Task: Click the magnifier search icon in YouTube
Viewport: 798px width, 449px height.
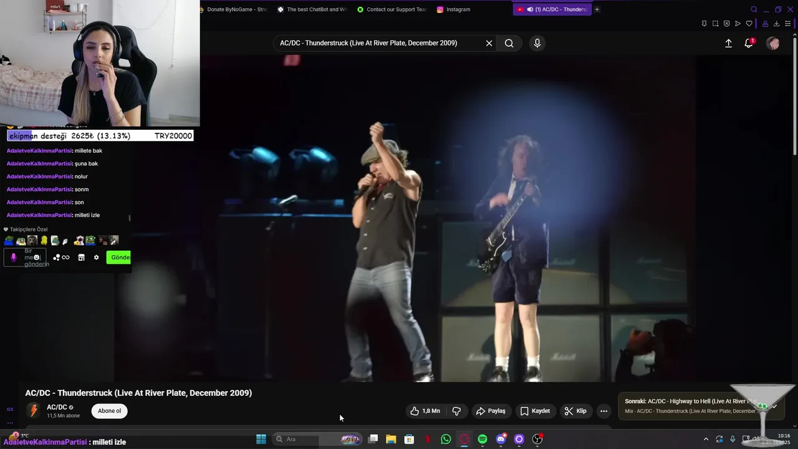Action: [509, 43]
